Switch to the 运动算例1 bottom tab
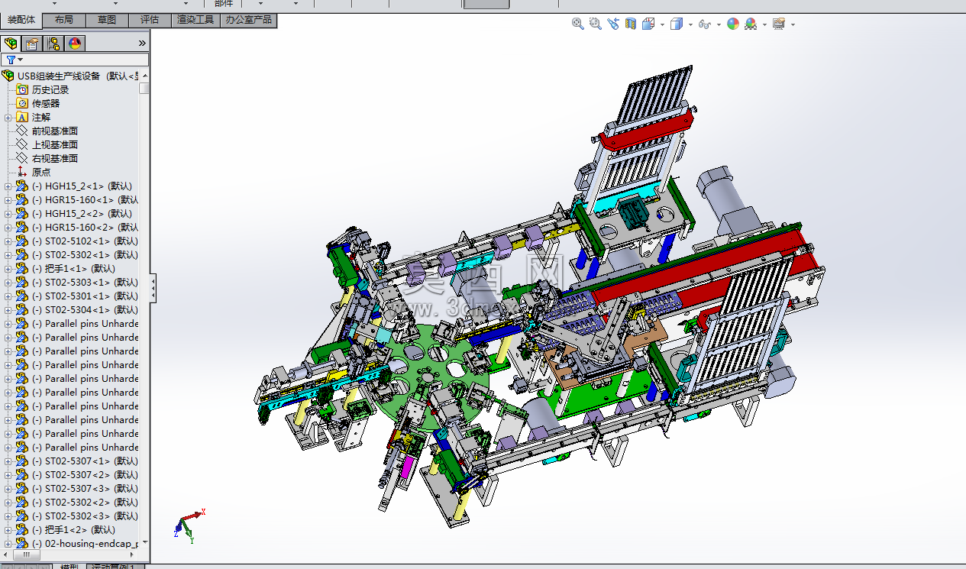The height and width of the screenshot is (569, 966). coord(115,566)
